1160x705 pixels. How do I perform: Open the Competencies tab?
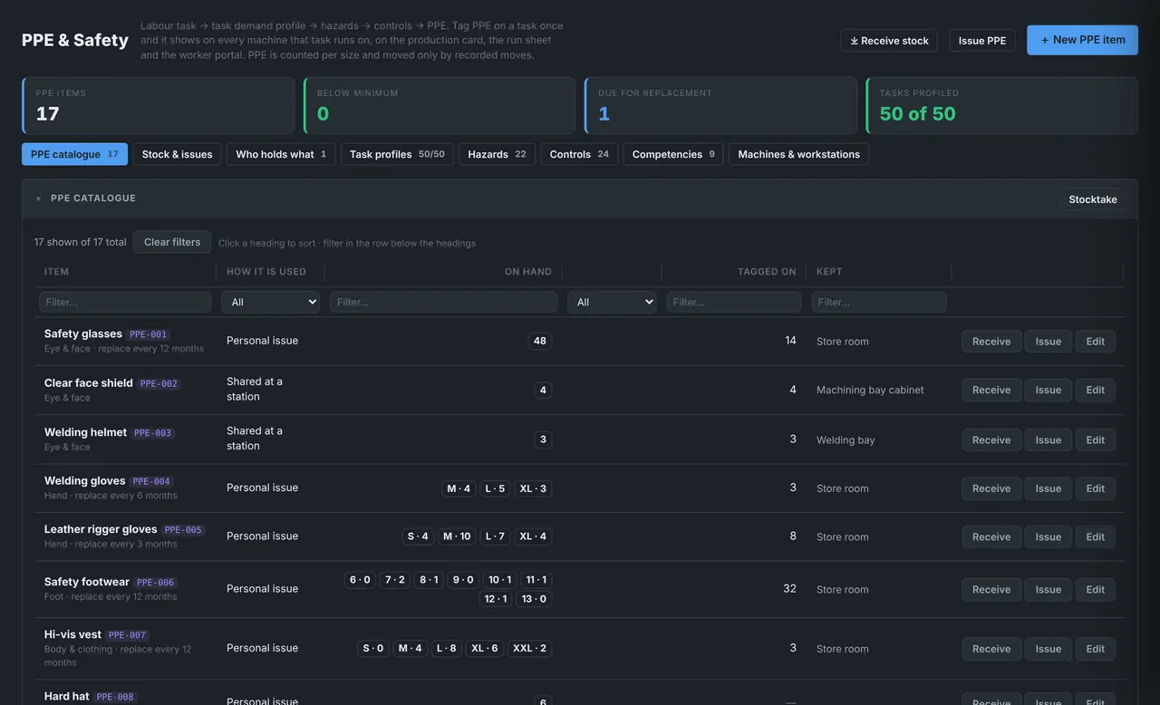(673, 154)
